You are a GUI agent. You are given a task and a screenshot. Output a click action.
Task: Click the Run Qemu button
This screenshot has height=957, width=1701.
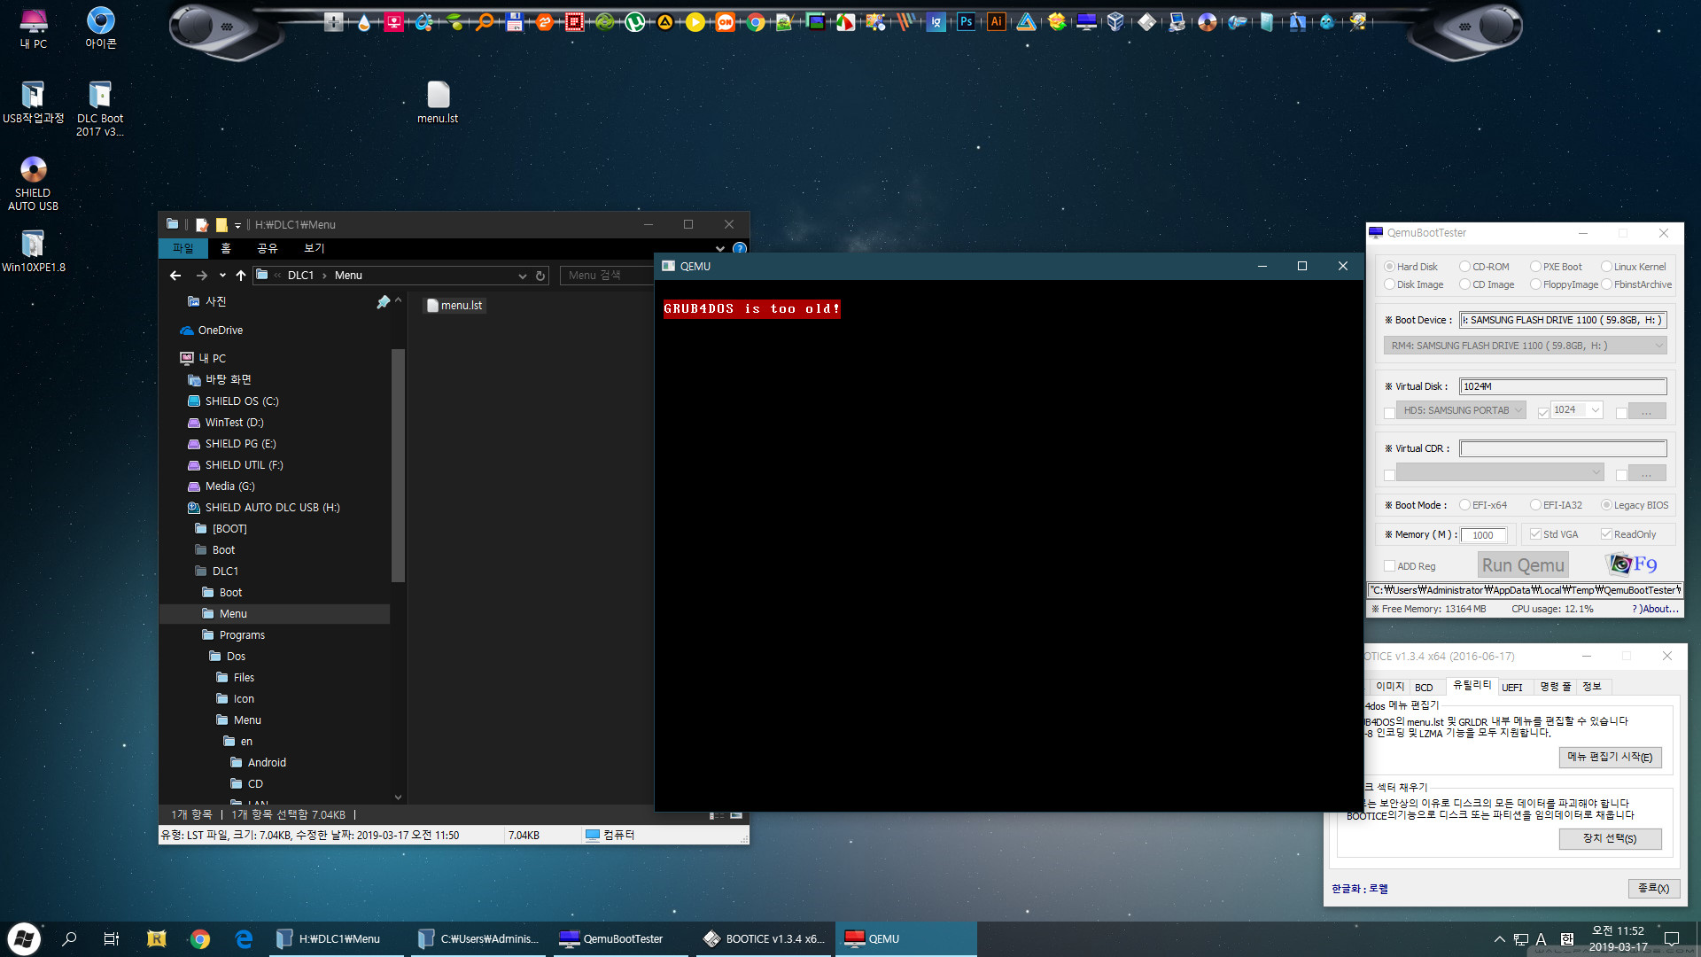[1523, 565]
